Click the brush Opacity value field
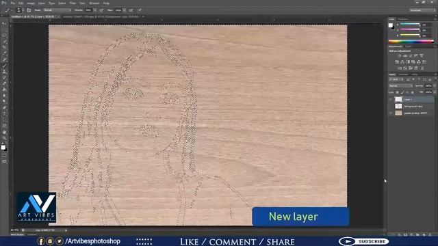Viewport: 438px width, 246px height. click(89, 10)
